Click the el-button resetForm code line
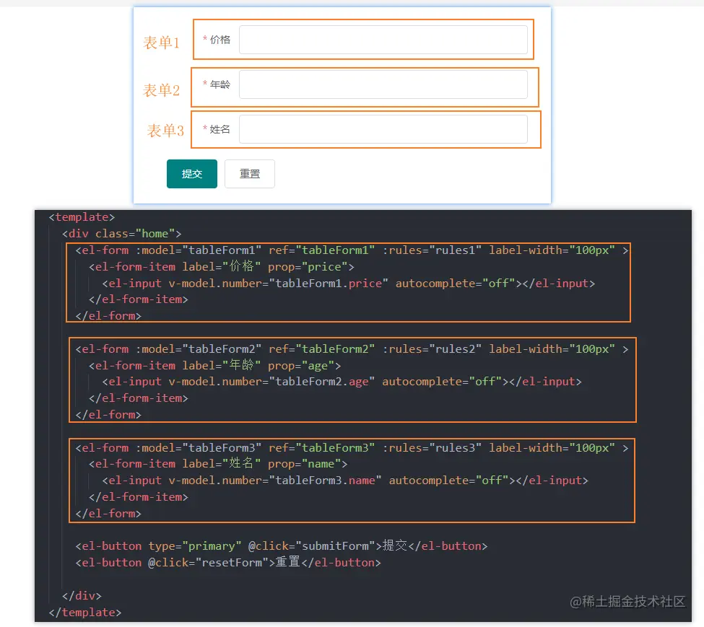 pos(228,562)
